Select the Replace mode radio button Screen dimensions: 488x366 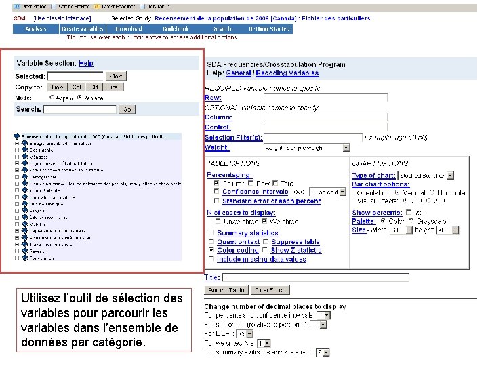point(80,98)
